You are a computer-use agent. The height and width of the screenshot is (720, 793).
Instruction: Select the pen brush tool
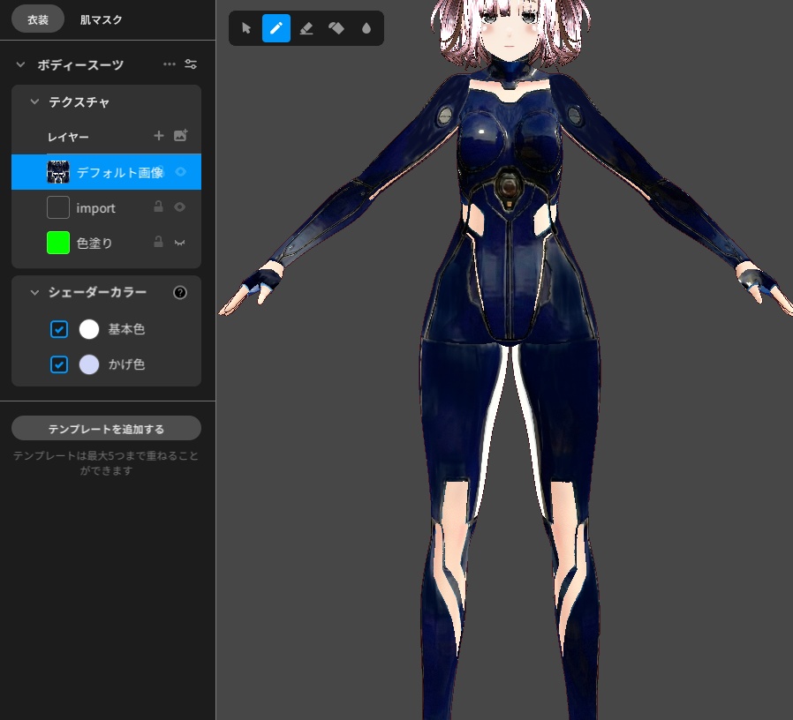coord(276,28)
